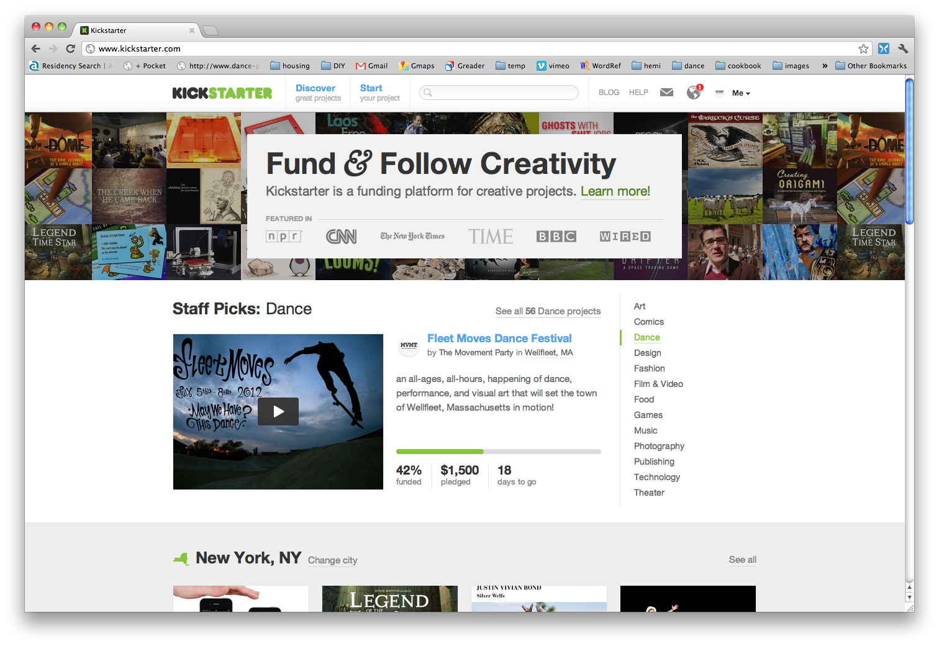The width and height of the screenshot is (939, 646).
Task: Click See all 56 Dance projects
Action: pos(548,311)
